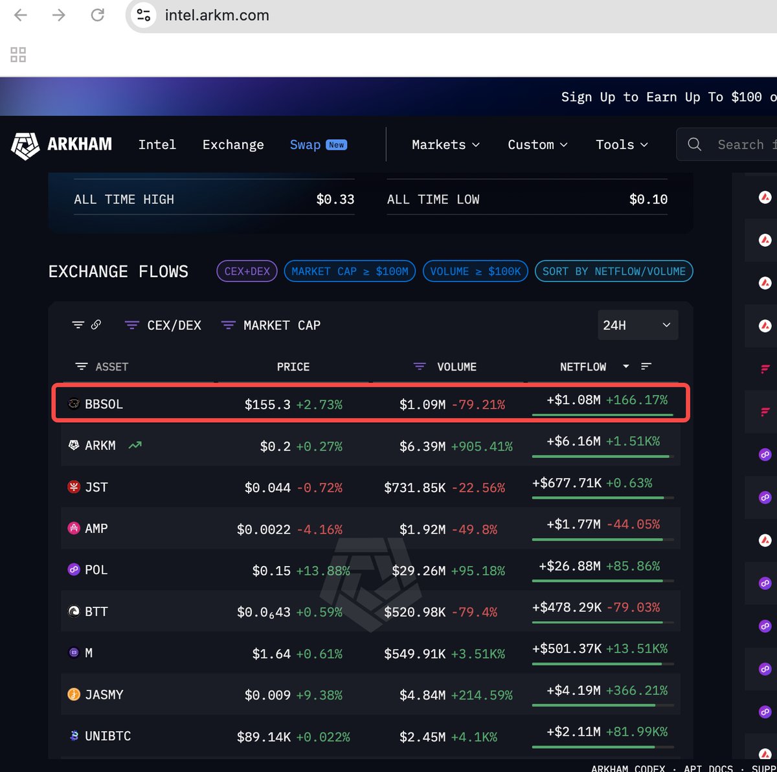The width and height of the screenshot is (777, 772).
Task: Sort by the VOLUME column header
Action: click(456, 367)
